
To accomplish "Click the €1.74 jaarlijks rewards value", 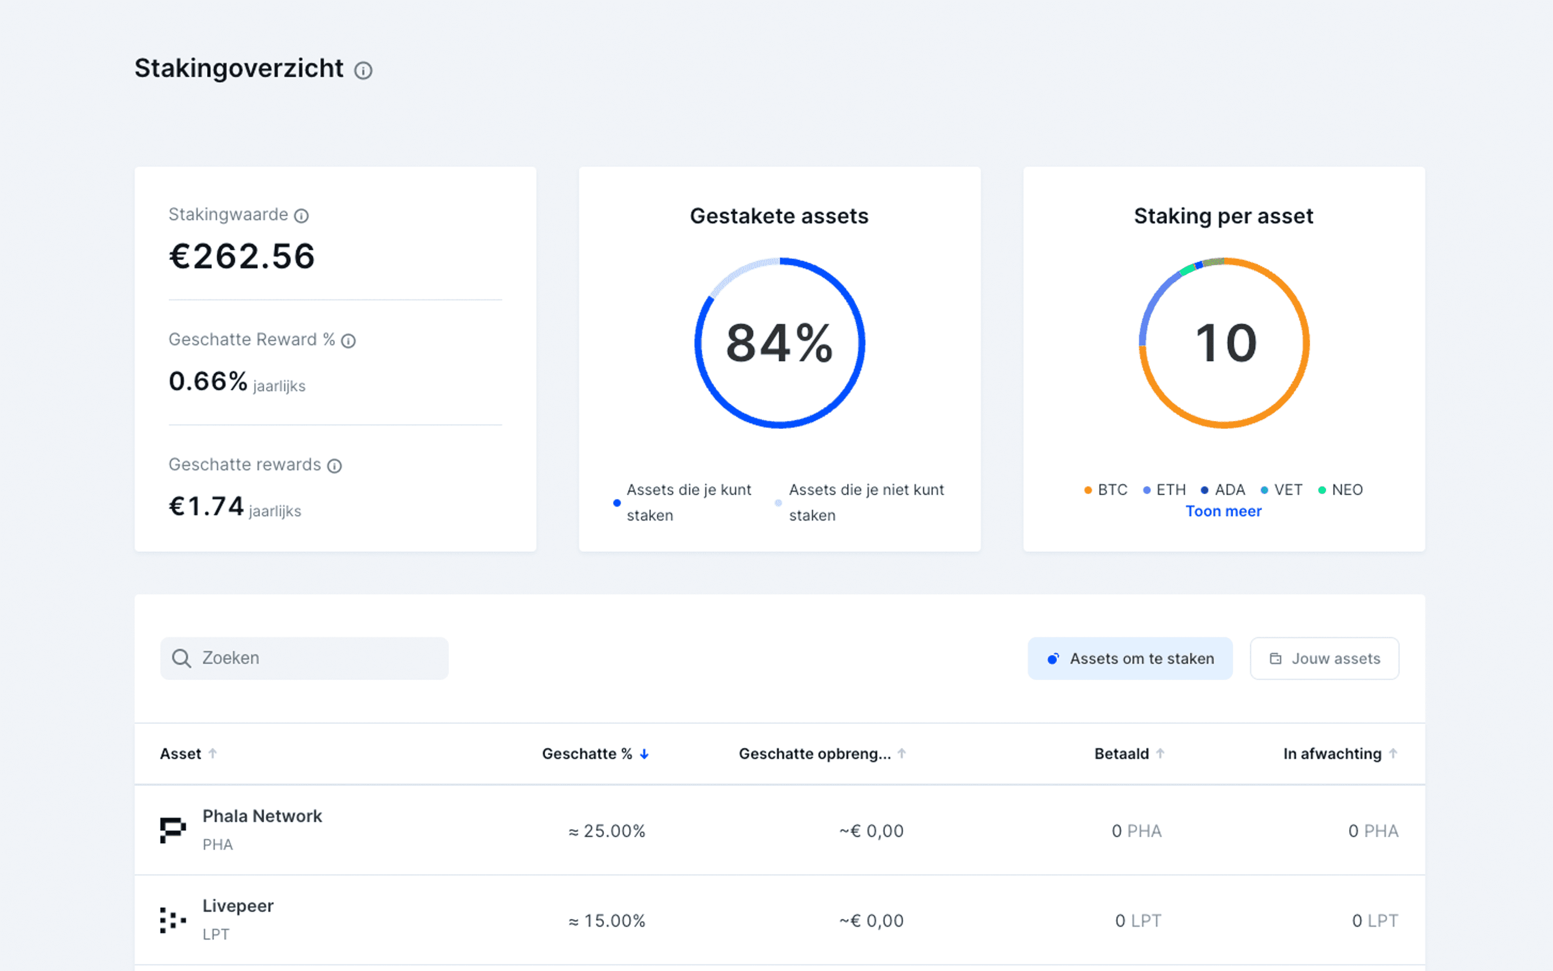I will [235, 507].
